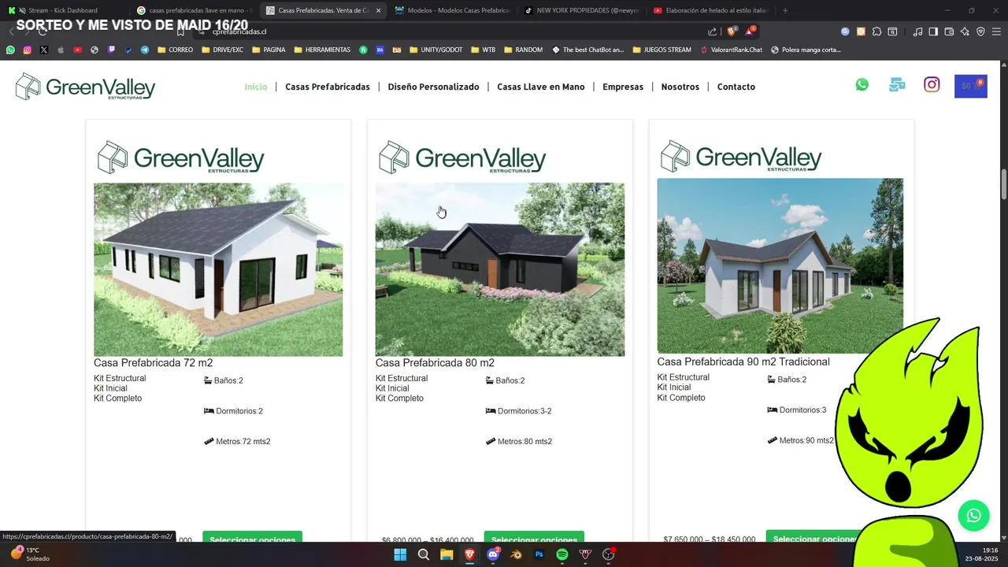
Task: Open the Nosotros menu item
Action: click(x=680, y=87)
